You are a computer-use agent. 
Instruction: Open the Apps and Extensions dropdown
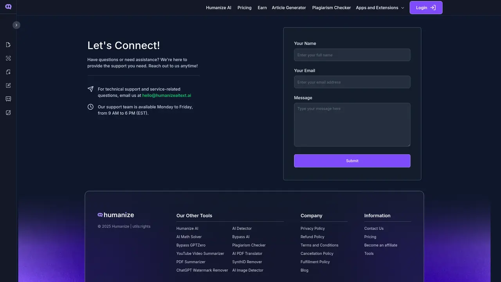(x=380, y=7)
